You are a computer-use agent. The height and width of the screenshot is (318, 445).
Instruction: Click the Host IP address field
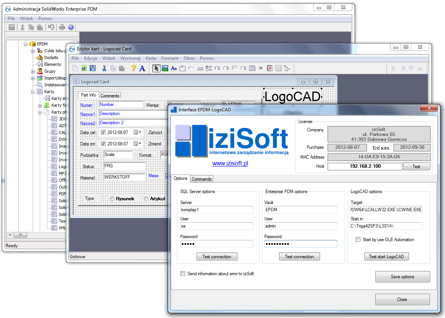pyautogui.click(x=365, y=166)
